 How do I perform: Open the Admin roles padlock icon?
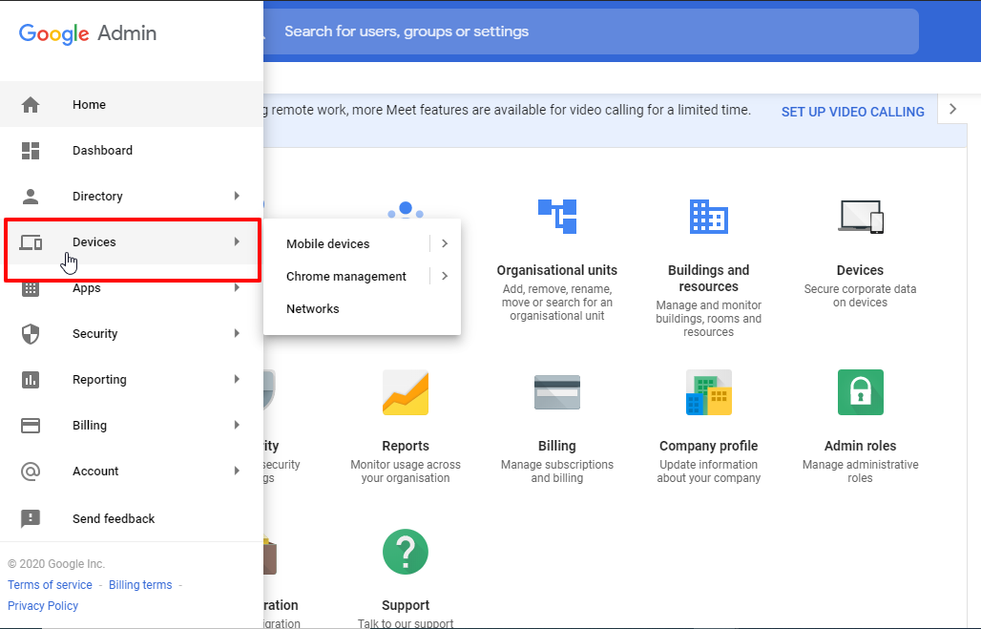pos(860,392)
